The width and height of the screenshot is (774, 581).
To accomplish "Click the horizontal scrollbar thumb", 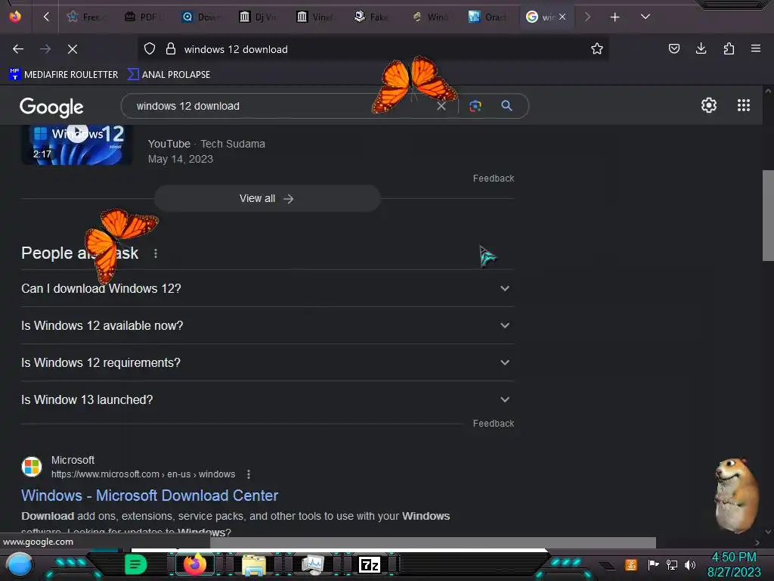I will 433,542.
